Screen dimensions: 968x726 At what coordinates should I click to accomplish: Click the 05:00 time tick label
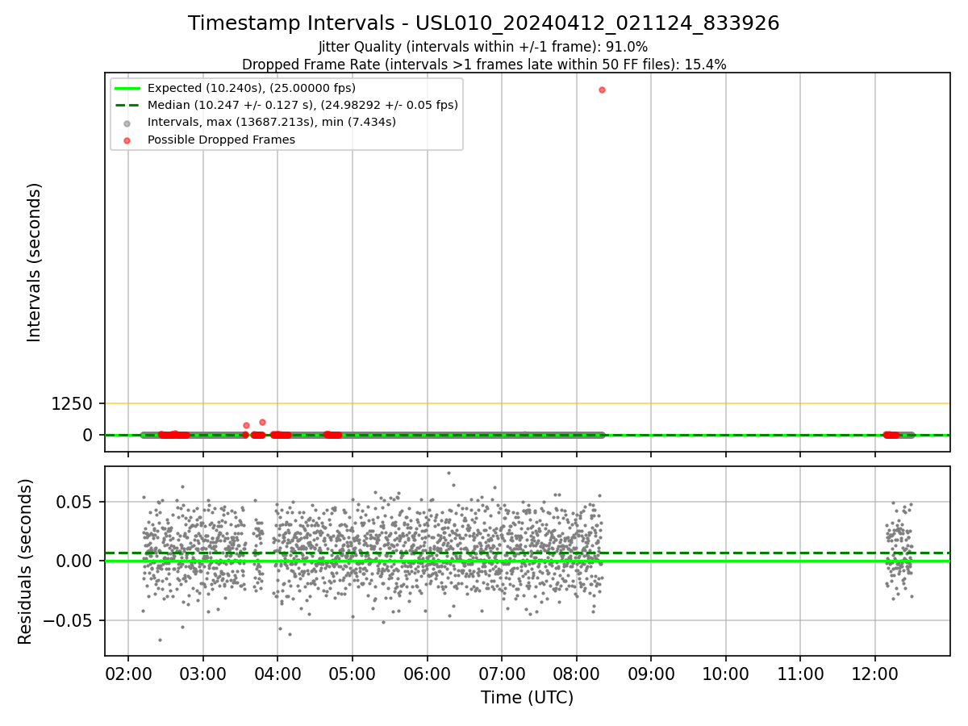(x=353, y=672)
